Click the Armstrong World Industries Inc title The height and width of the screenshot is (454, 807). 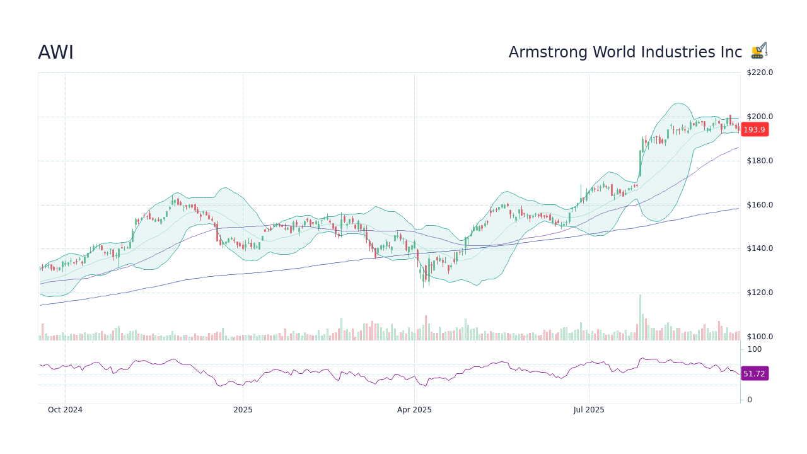coord(625,52)
